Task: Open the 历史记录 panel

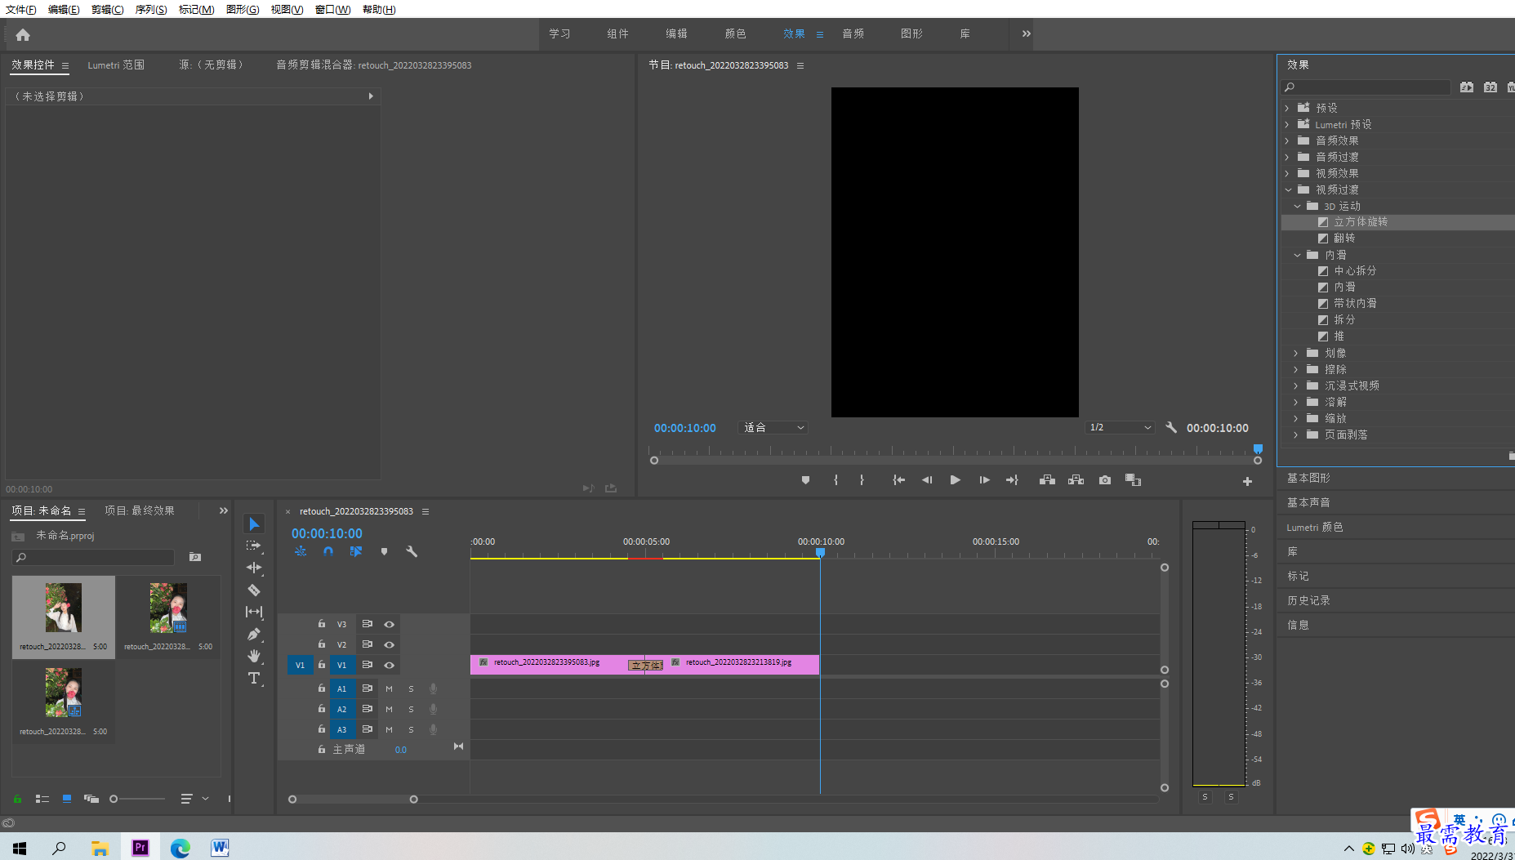Action: [1308, 600]
